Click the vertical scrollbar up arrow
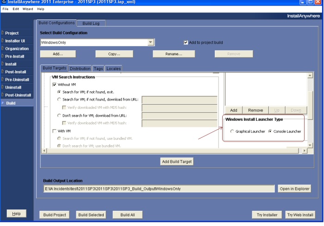The width and height of the screenshot is (324, 226). 310,76
